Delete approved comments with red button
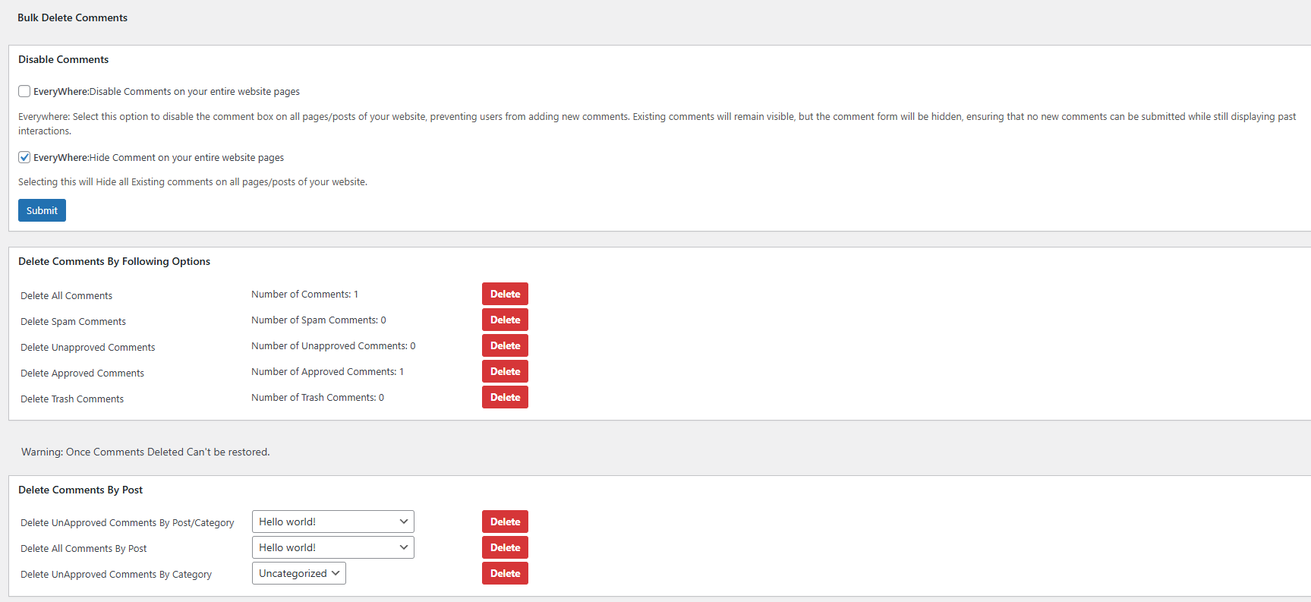 pyautogui.click(x=505, y=371)
